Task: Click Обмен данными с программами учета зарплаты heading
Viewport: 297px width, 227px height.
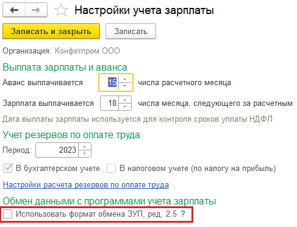Action: tap(109, 201)
